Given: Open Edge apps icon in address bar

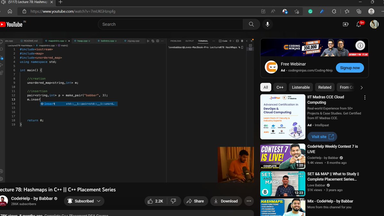Looking at the screenshot, I should click(263, 11).
